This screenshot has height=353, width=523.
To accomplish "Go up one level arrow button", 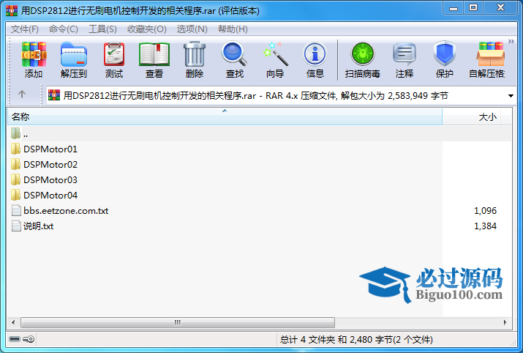I will [22, 94].
